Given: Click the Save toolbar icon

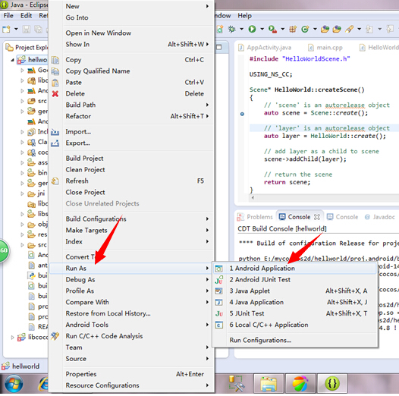Looking at the screenshot, I should tap(27, 30).
